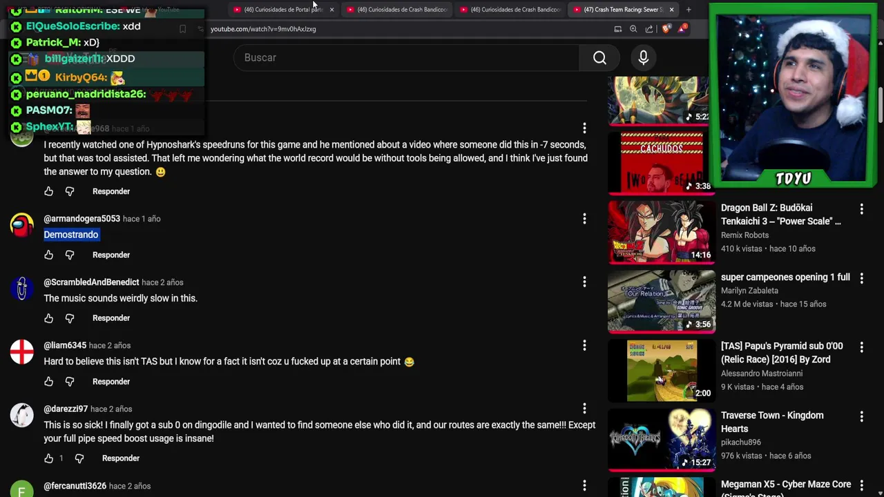Open @fercanutti3626's green avatar
Image resolution: width=884 pixels, height=497 pixels.
click(21, 489)
